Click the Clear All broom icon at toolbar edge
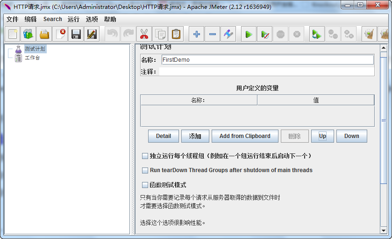392x239 pixels. [384, 34]
